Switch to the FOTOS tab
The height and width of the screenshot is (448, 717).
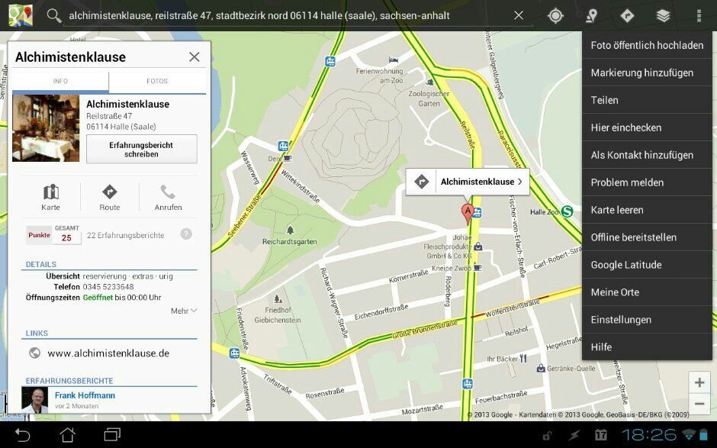click(157, 81)
